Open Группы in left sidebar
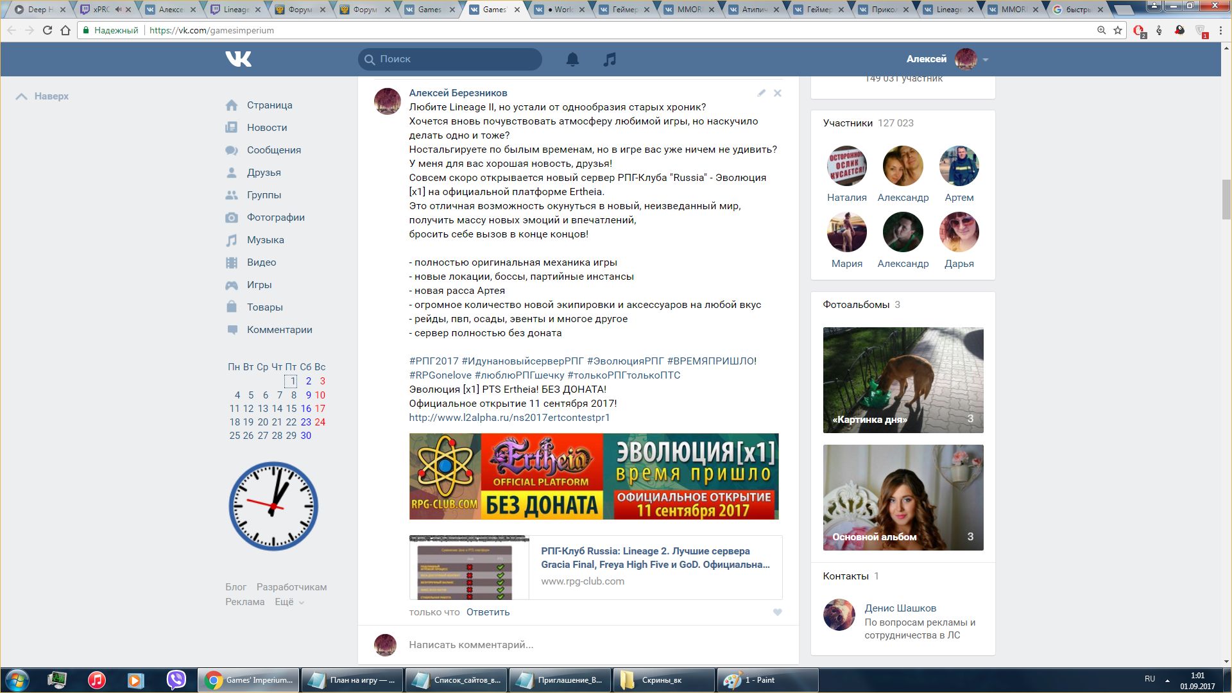Image resolution: width=1232 pixels, height=693 pixels. point(264,195)
